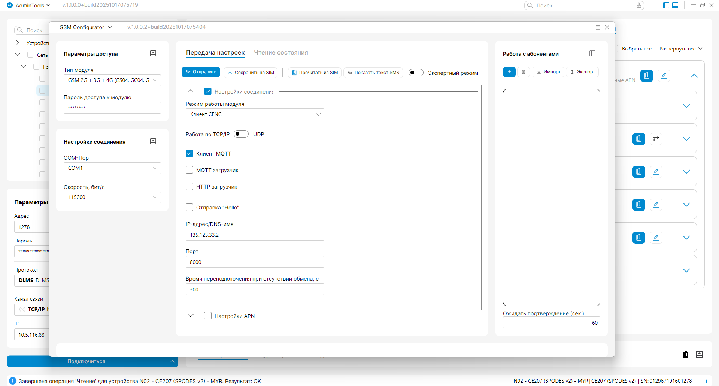Screen dimensions: 719x386
Task: Collapse the Настройки соединения side panel icon
Action: (x=153, y=141)
